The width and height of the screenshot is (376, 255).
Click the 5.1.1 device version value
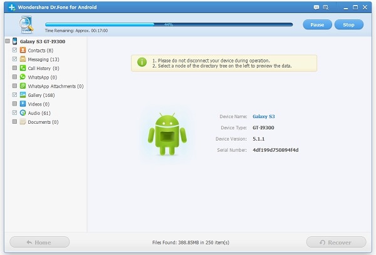258,139
